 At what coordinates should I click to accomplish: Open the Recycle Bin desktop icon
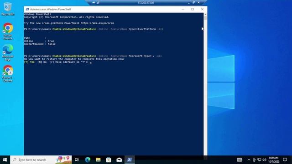click(7, 9)
